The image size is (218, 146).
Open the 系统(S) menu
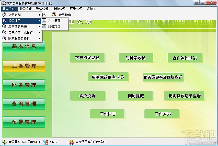(92, 9)
